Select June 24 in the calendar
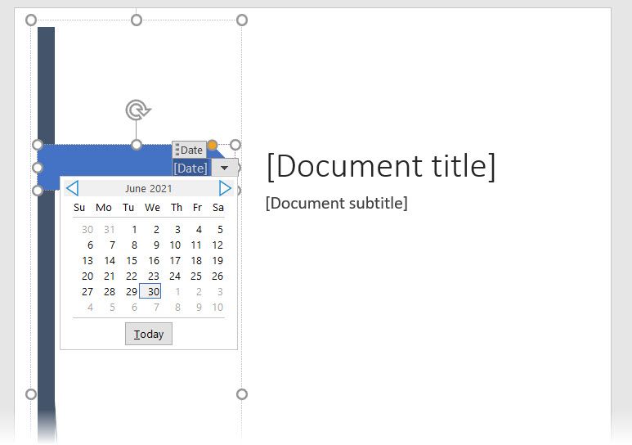The image size is (632, 445). 175,276
